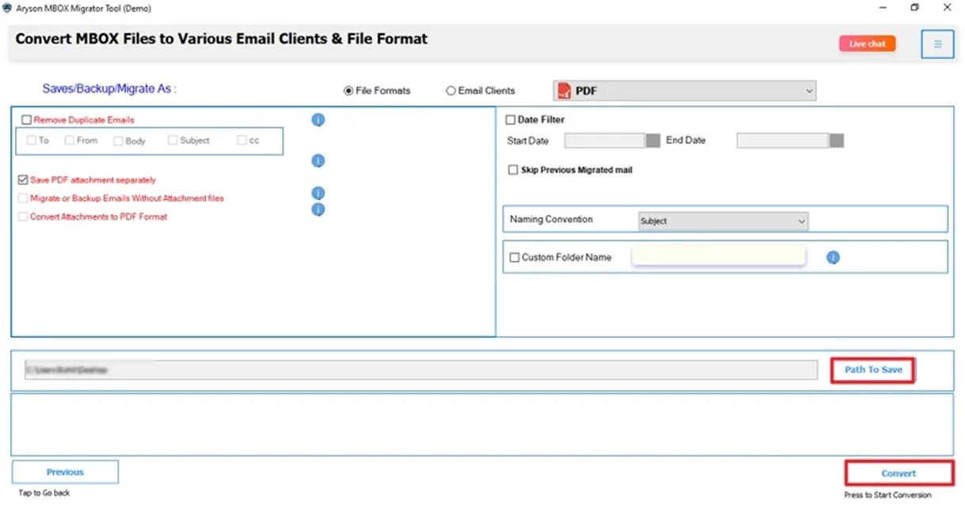Click info icon beside Remove Duplicate Emails
This screenshot has height=514, width=965.
point(318,120)
